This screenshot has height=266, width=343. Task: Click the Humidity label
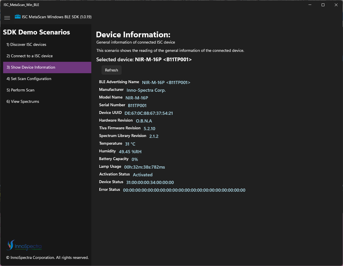108,151
